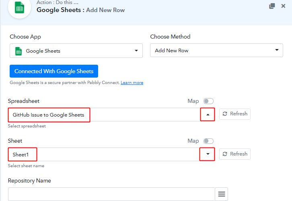Viewport: 292px width, 201px height.
Task: Click the Add New Row header title
Action: (105, 10)
